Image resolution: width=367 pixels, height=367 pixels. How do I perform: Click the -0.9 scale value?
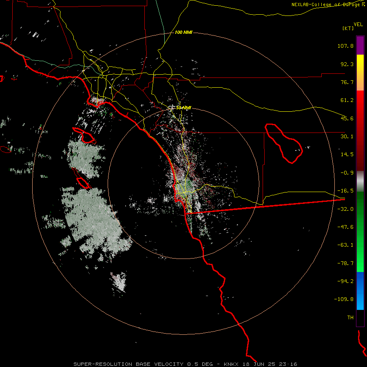[347, 173]
